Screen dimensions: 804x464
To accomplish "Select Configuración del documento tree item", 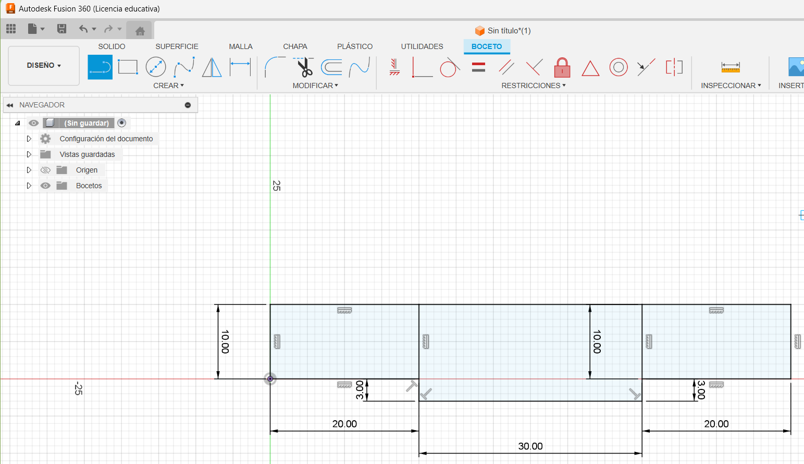I will coord(106,139).
